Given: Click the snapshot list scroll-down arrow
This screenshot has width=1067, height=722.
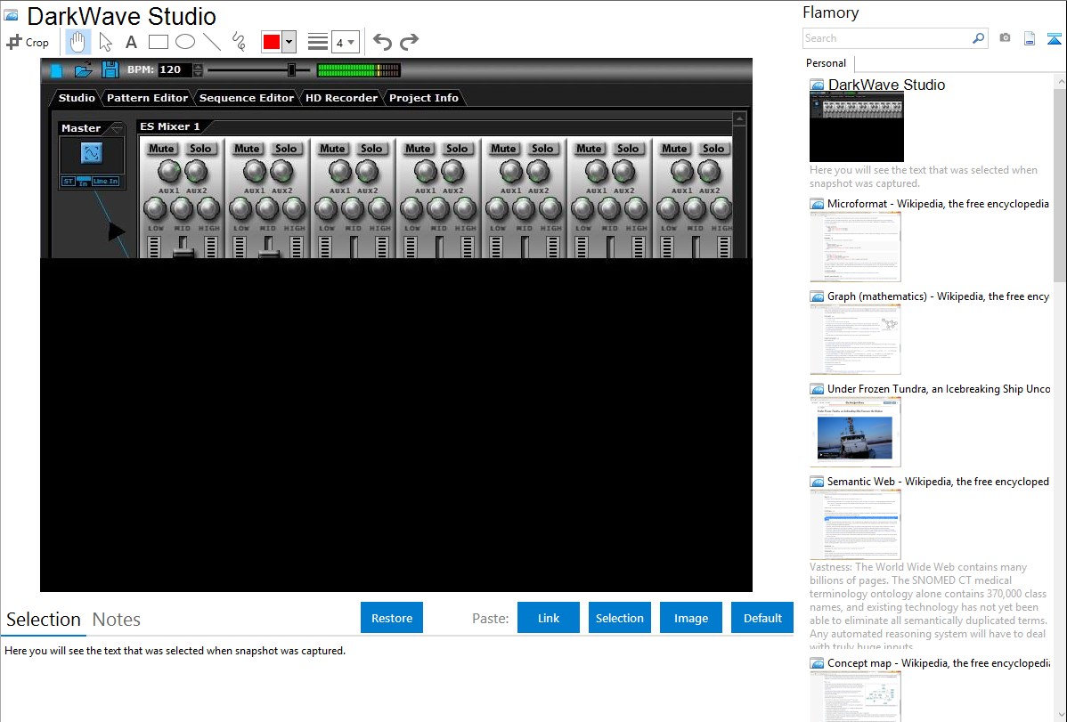Looking at the screenshot, I should click(1061, 715).
